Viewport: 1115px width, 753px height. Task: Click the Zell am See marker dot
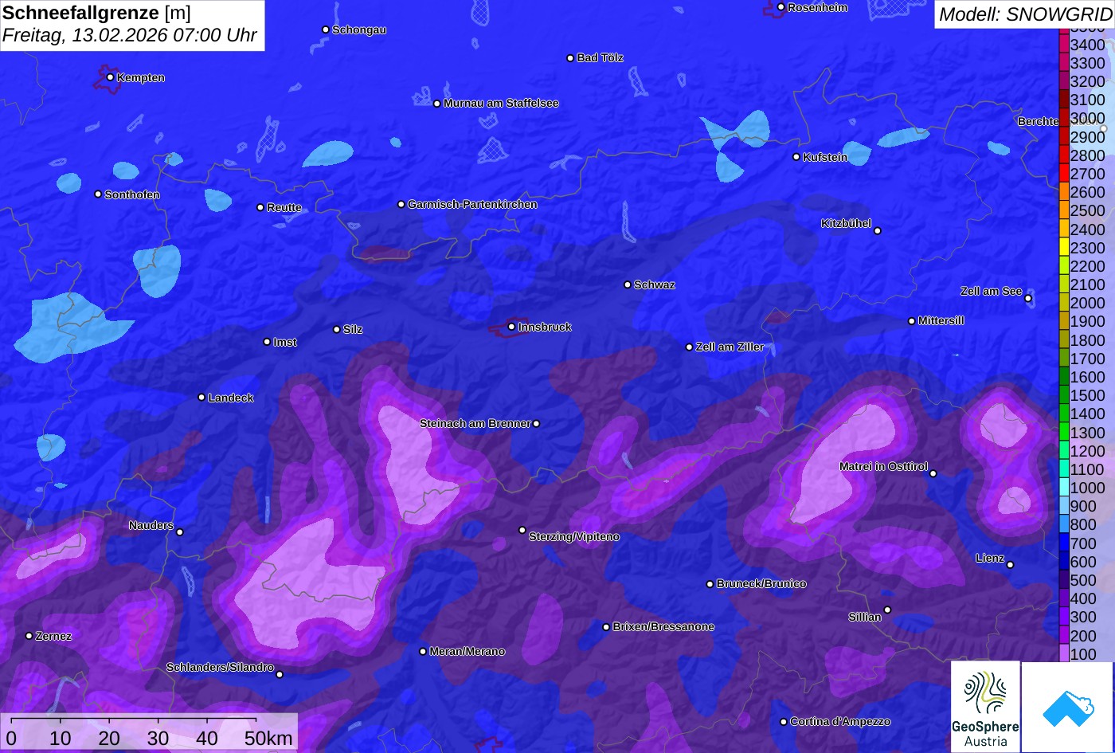point(1028,299)
